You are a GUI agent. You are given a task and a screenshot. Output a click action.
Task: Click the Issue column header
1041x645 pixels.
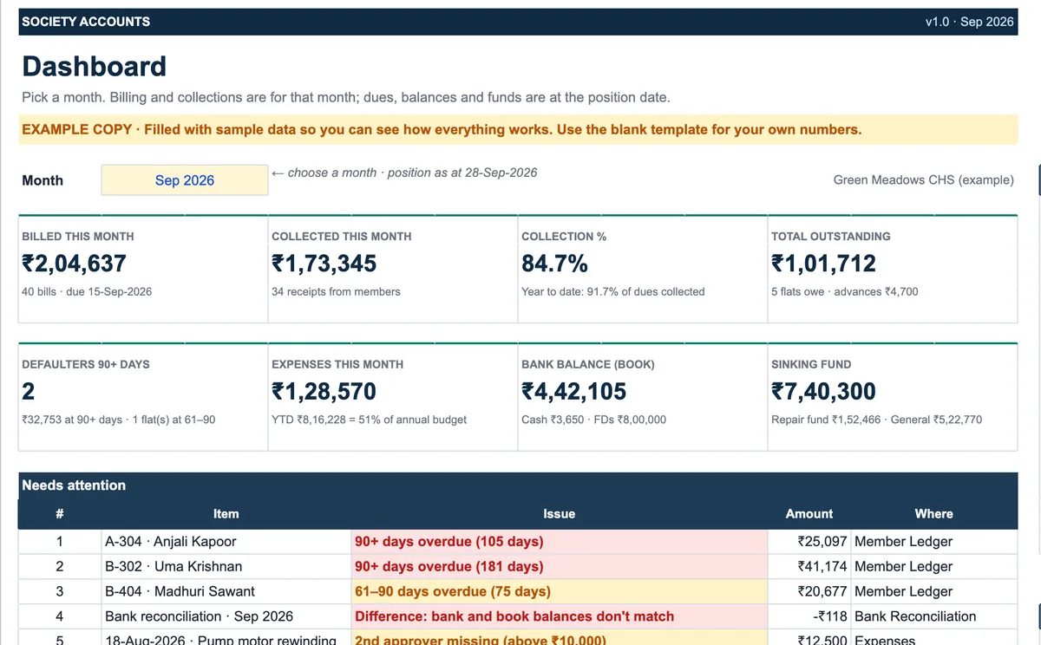(x=560, y=514)
